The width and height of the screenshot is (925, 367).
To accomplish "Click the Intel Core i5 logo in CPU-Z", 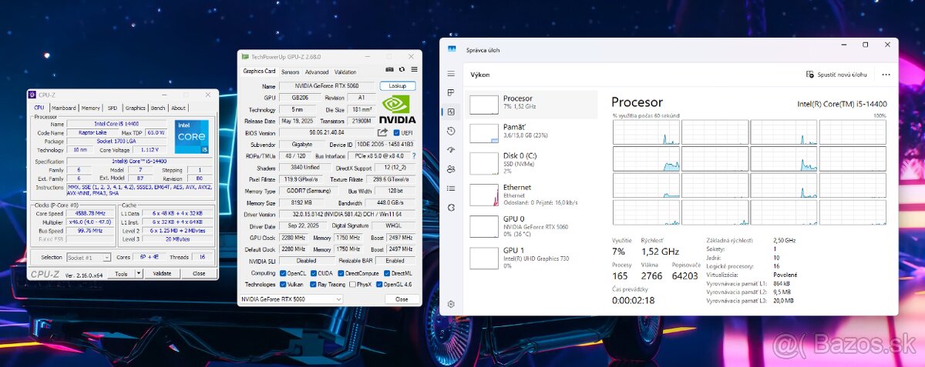I will point(193,136).
